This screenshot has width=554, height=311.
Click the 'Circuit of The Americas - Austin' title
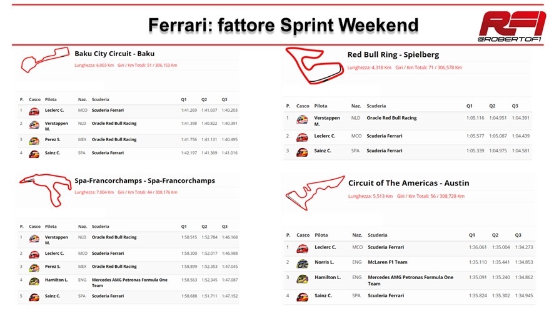click(408, 183)
